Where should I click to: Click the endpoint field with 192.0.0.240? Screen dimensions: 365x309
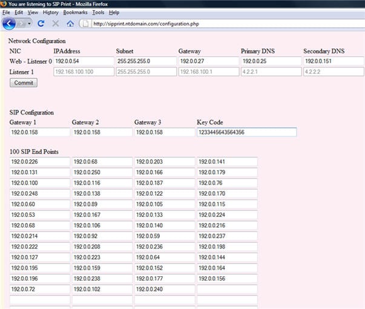[165, 290]
